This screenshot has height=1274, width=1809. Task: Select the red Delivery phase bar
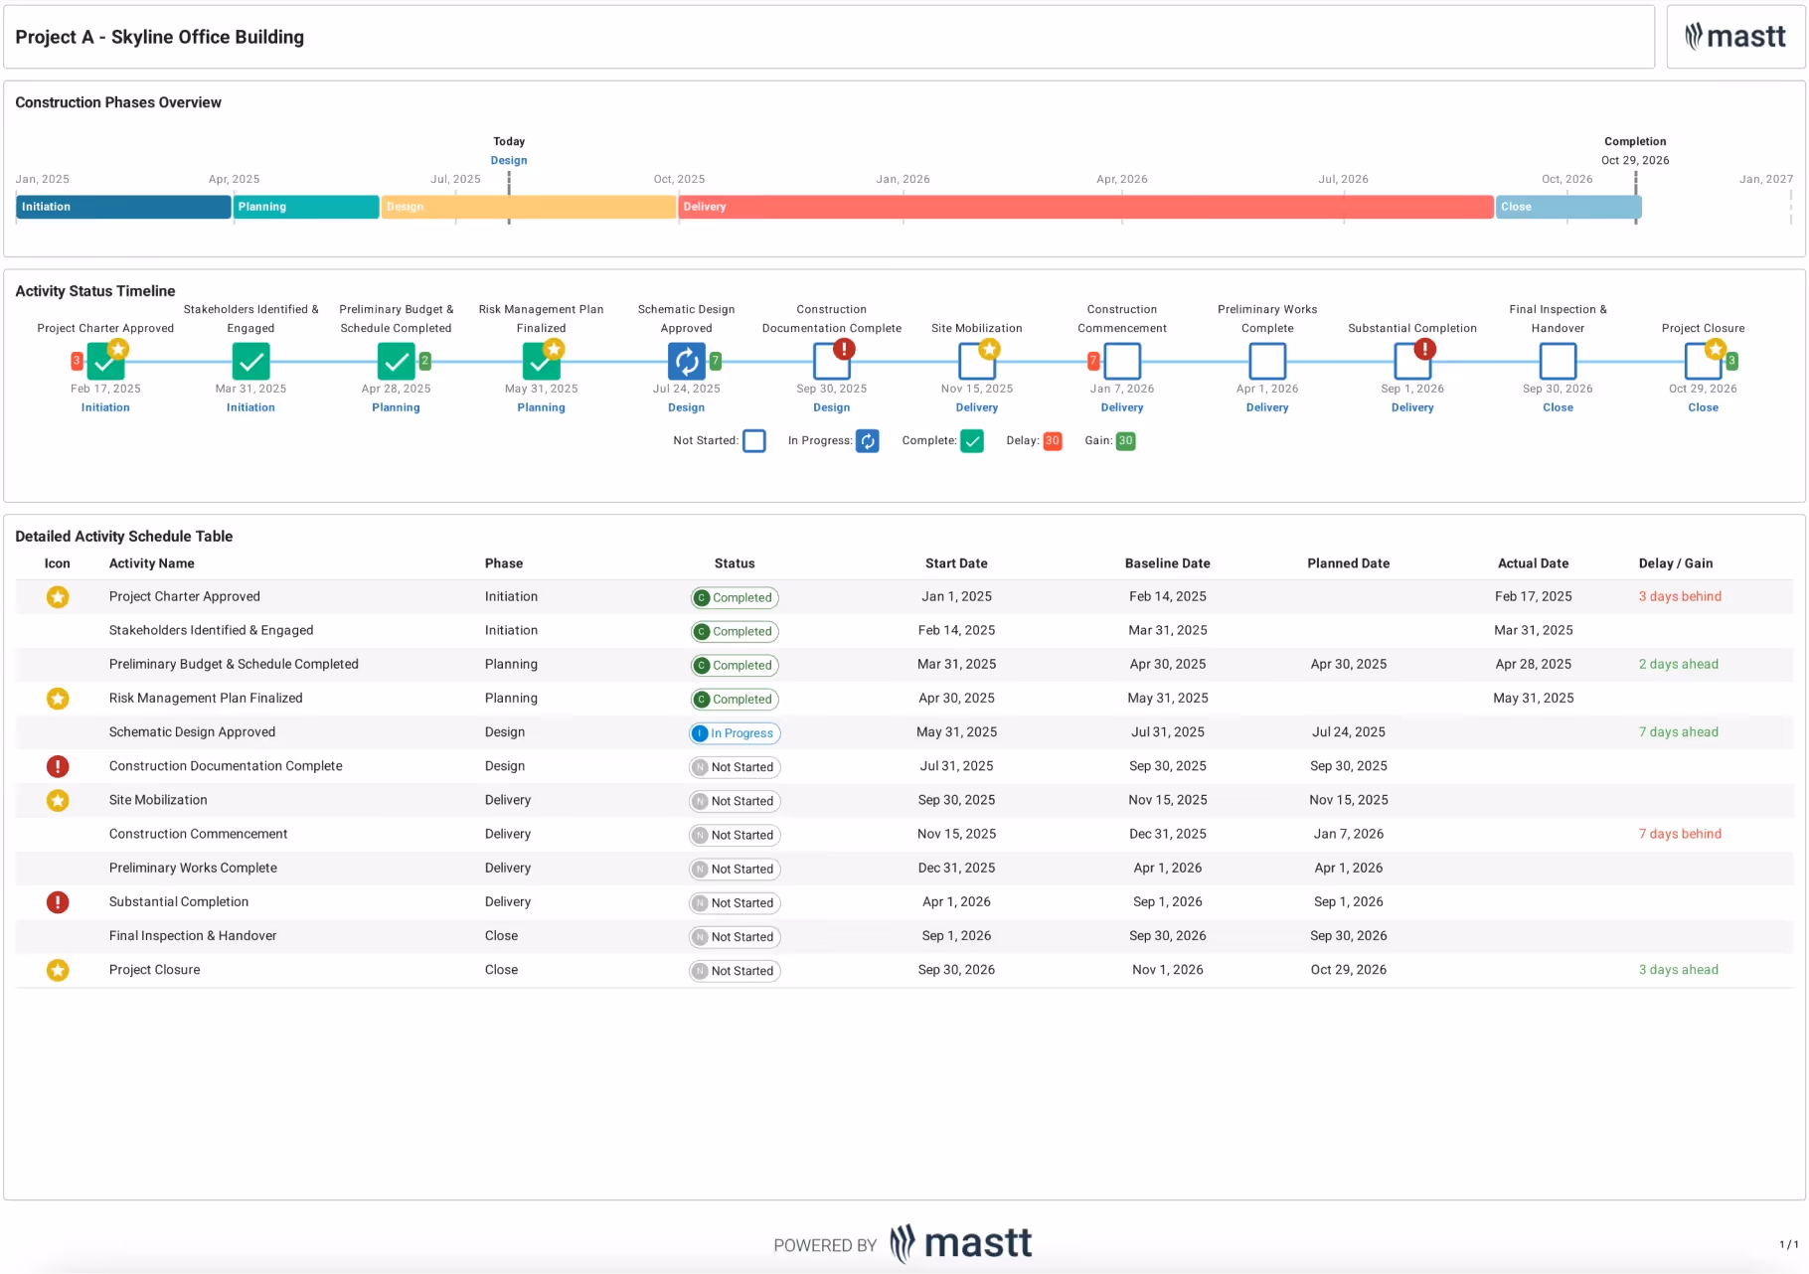pyautogui.click(x=1086, y=207)
